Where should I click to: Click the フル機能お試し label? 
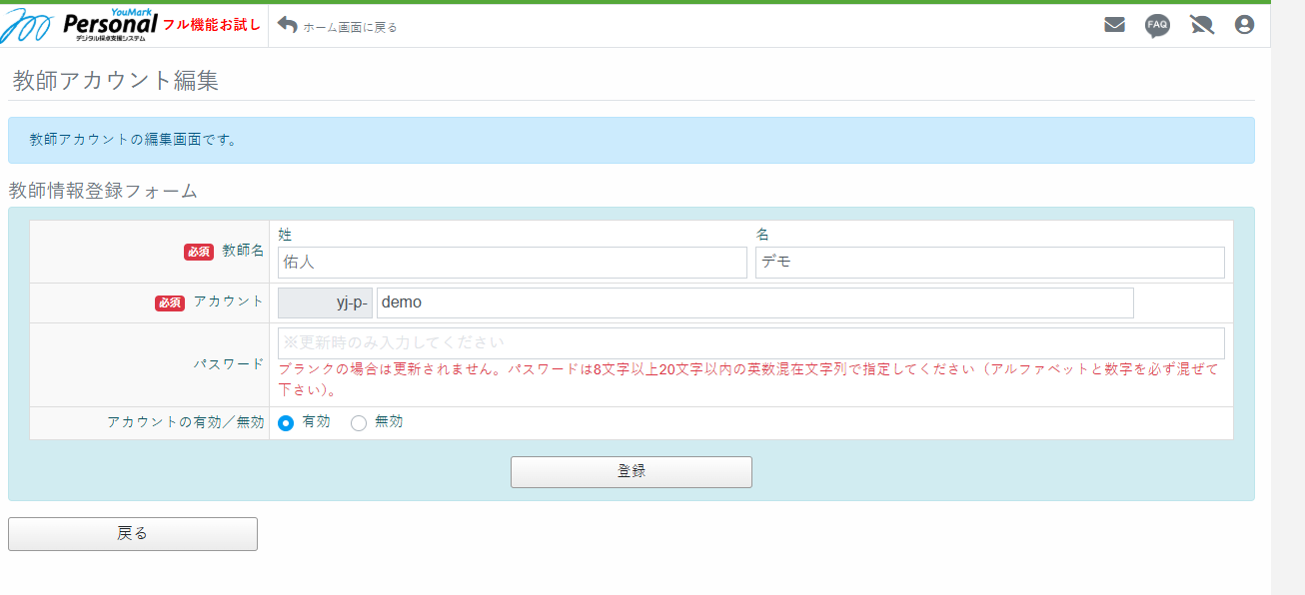[x=213, y=26]
